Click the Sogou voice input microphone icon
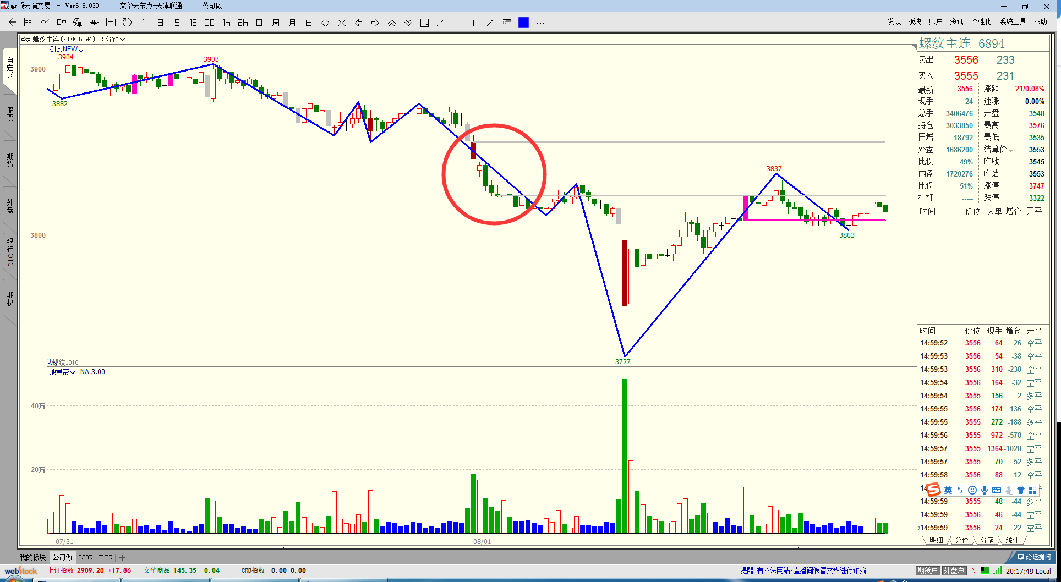Screen dimensions: 1061x582 (985, 490)
